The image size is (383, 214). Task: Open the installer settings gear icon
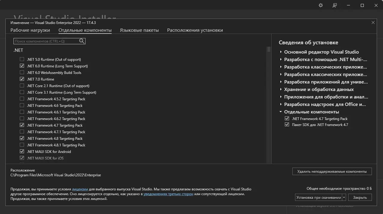[x=321, y=5]
